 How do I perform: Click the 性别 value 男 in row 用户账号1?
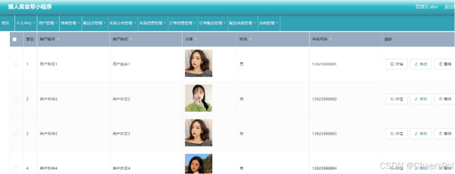(241, 64)
